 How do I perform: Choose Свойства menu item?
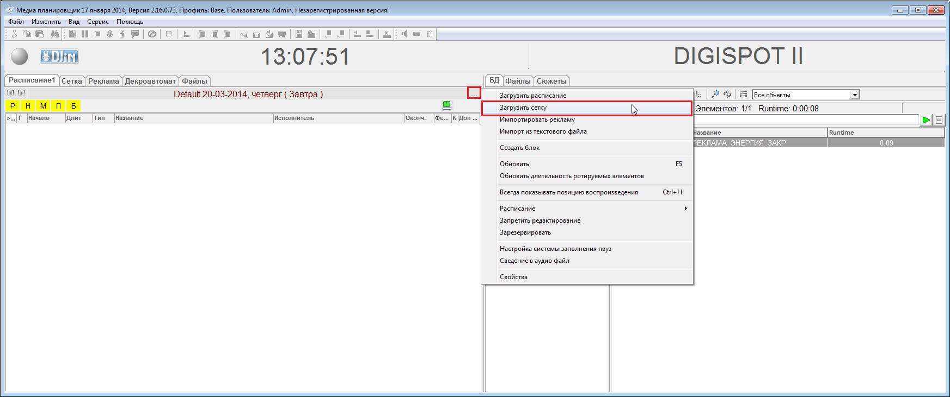click(587, 277)
